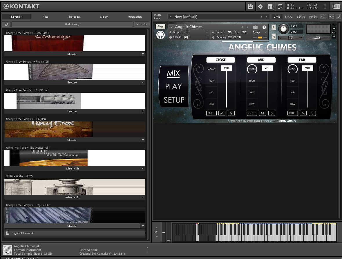
Task: Open the instrument info icon
Action: pyautogui.click(x=264, y=27)
